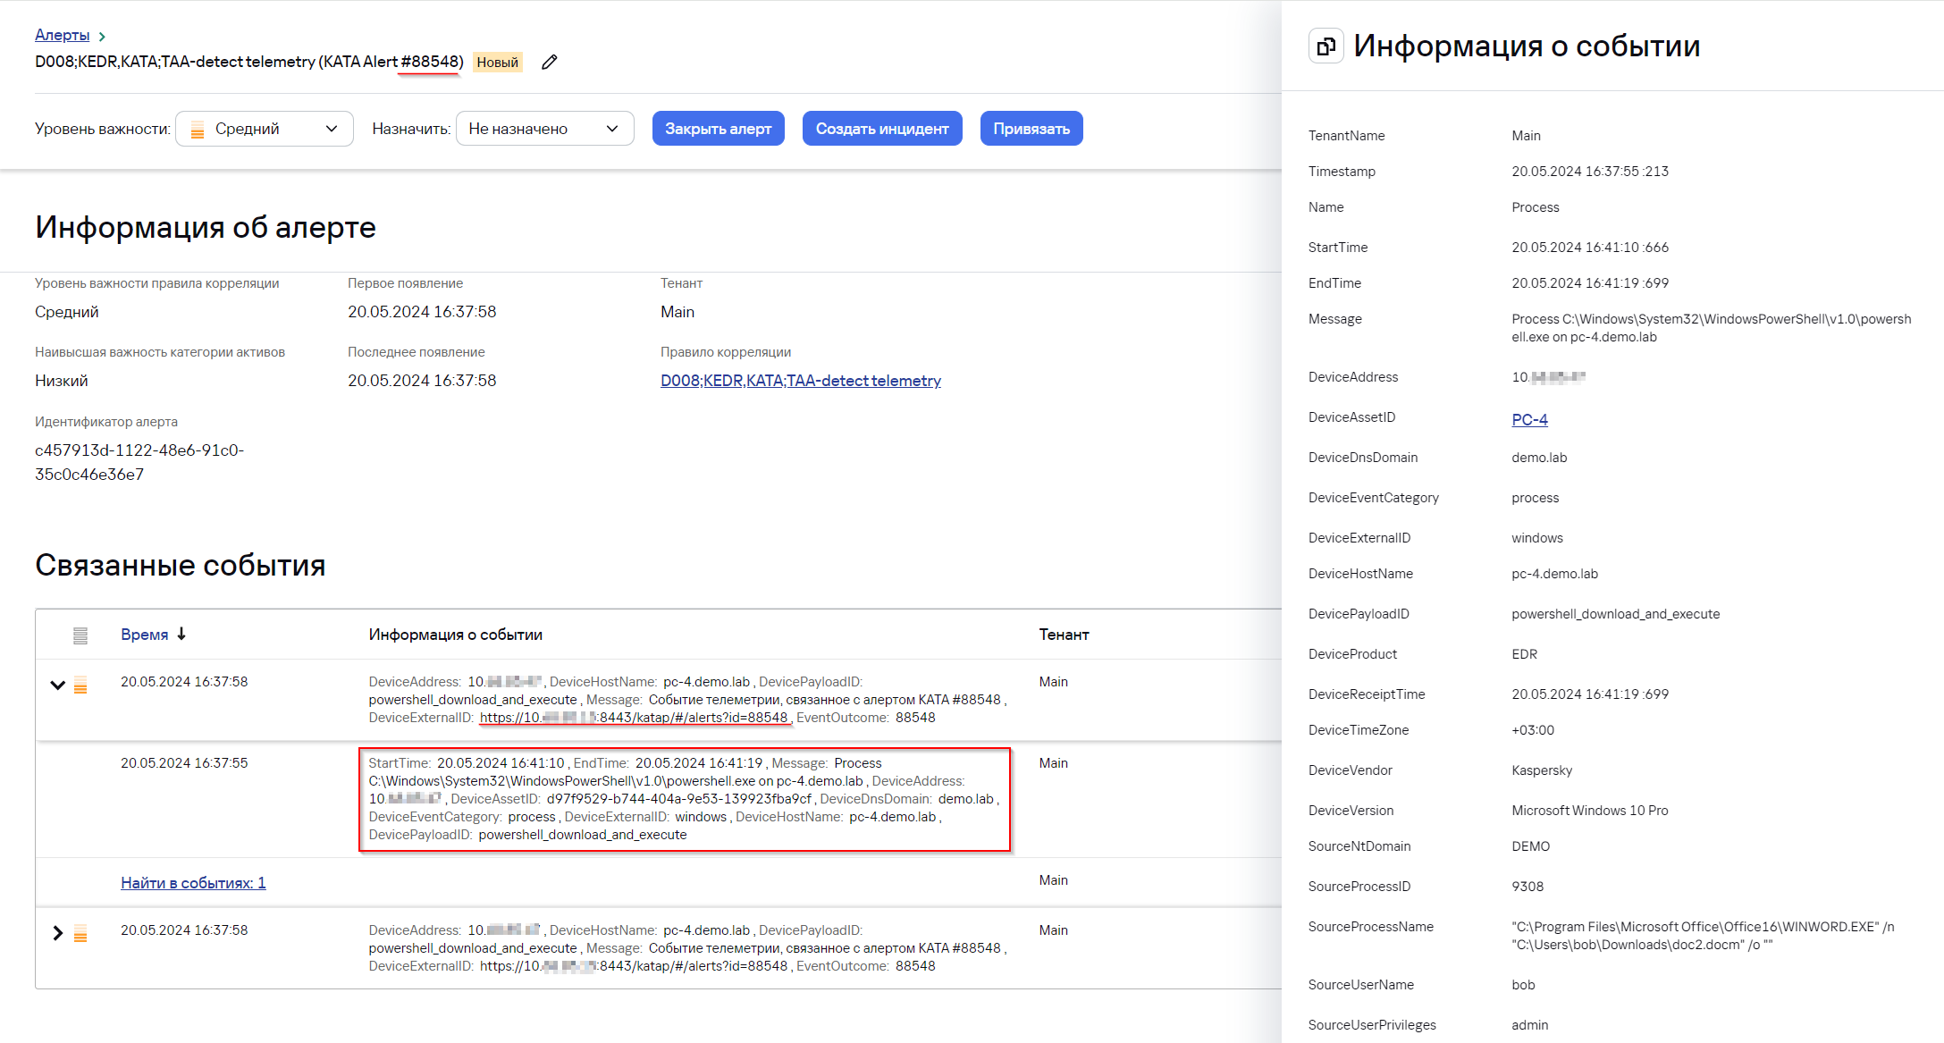
Task: Click the SourceUserPrivileges value admin
Action: tap(1529, 1025)
